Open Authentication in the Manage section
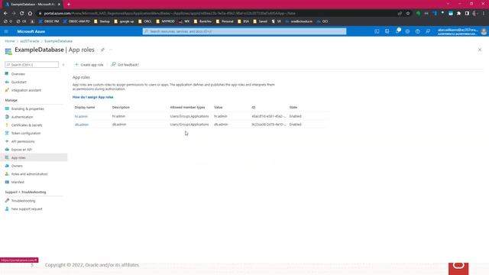Screen dimensions: 489x275 click(22, 117)
